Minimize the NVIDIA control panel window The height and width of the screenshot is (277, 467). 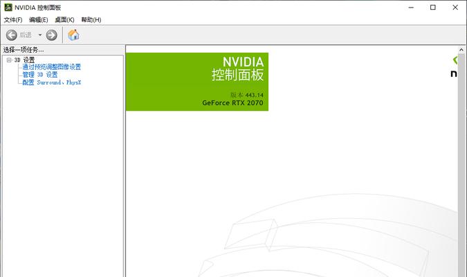click(411, 8)
